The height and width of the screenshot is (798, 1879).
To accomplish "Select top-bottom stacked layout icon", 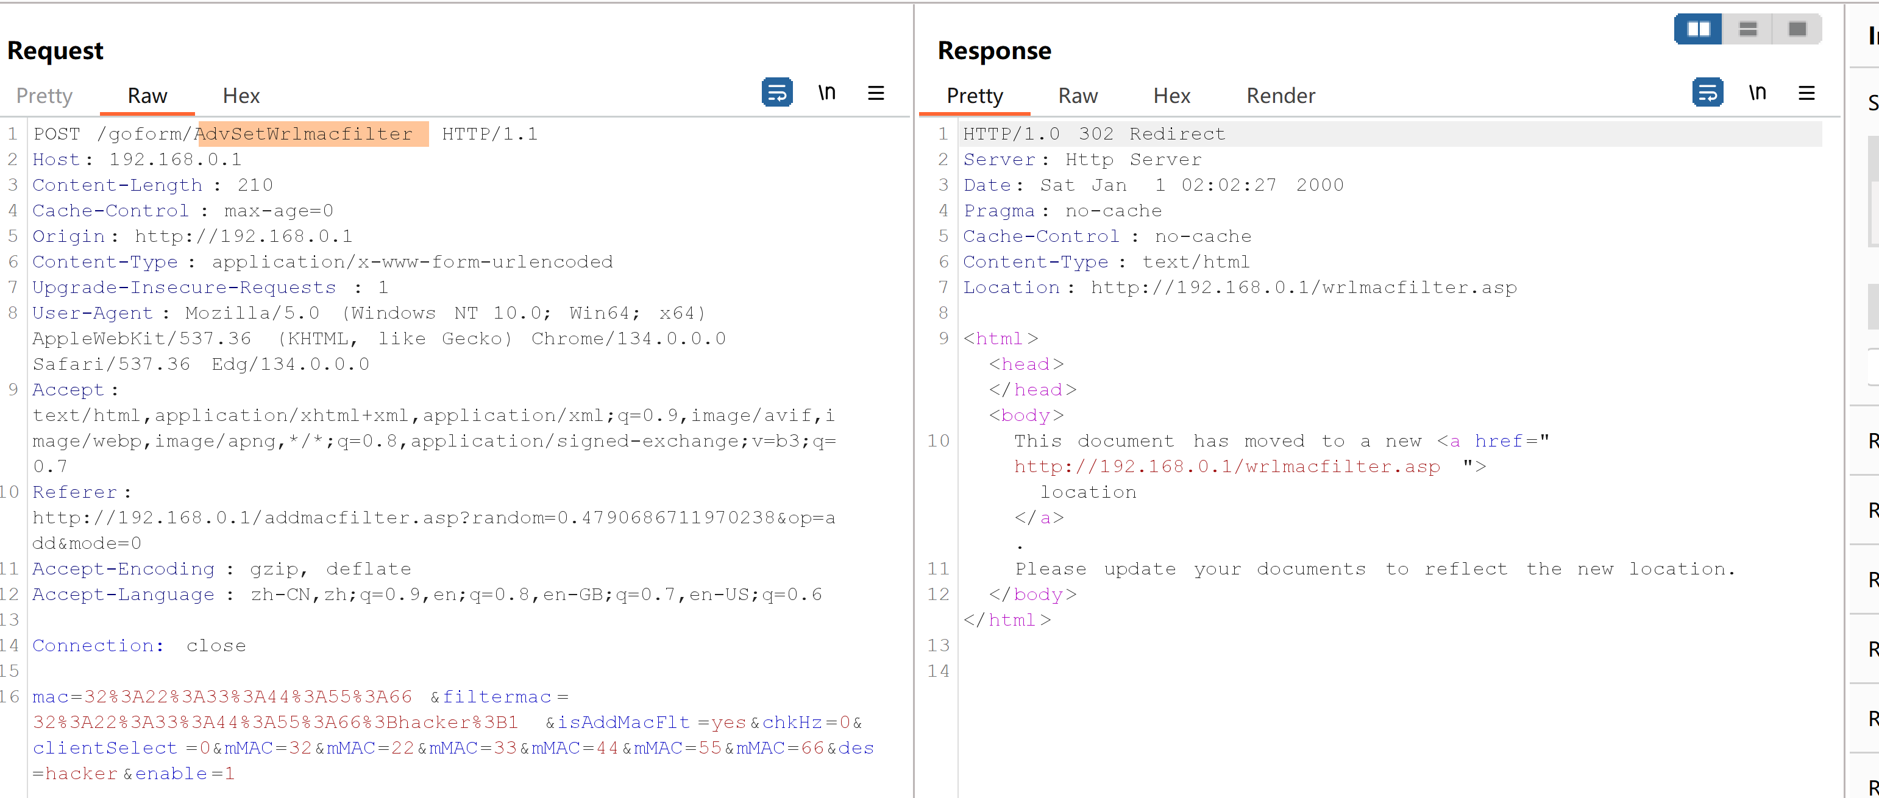I will pyautogui.click(x=1748, y=29).
